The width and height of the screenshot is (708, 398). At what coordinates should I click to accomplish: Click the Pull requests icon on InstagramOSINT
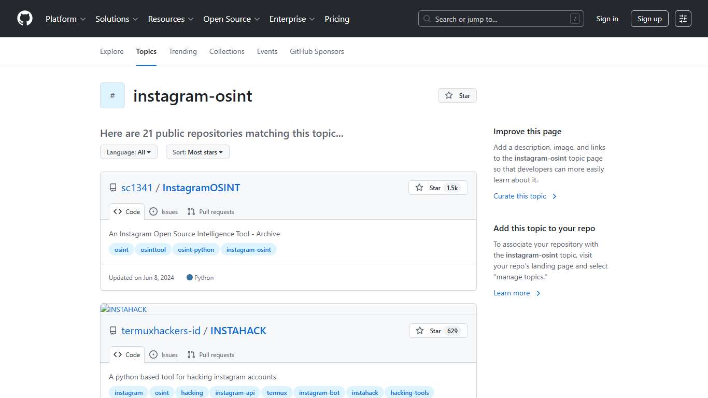192,211
